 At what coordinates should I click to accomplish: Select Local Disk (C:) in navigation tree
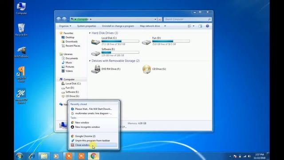click(71, 84)
